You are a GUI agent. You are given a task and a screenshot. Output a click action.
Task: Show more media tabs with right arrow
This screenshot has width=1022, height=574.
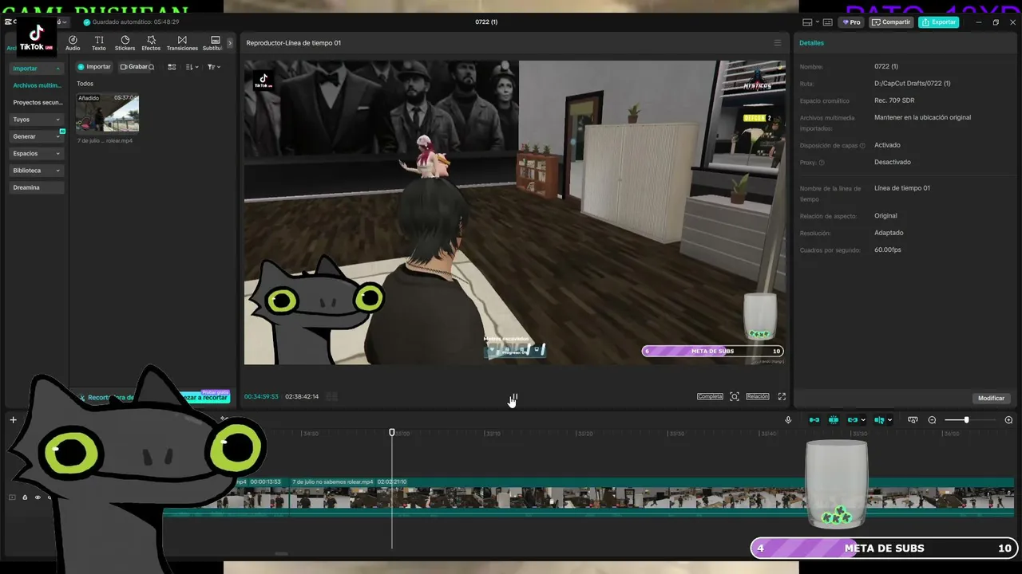pos(230,43)
